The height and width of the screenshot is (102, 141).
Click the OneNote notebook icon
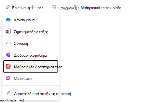pyautogui.click(x=8, y=32)
